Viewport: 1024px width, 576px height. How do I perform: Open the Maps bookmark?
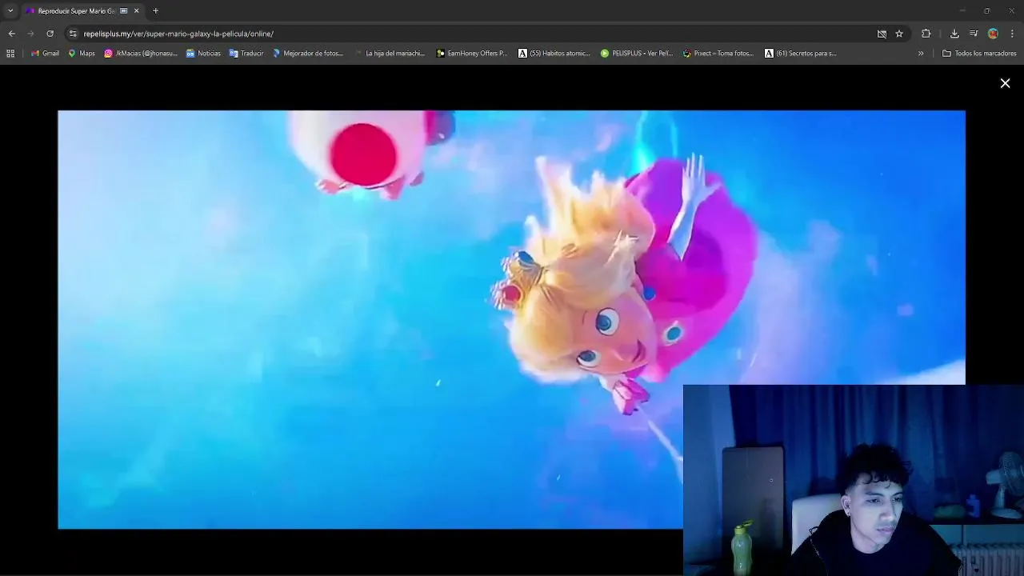(82, 54)
